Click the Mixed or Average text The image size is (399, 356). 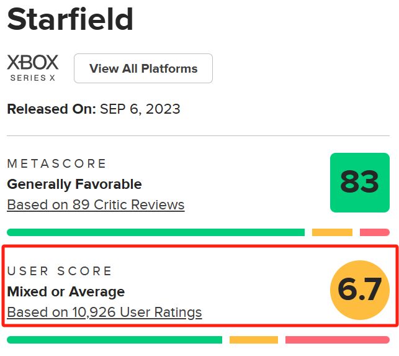(66, 292)
